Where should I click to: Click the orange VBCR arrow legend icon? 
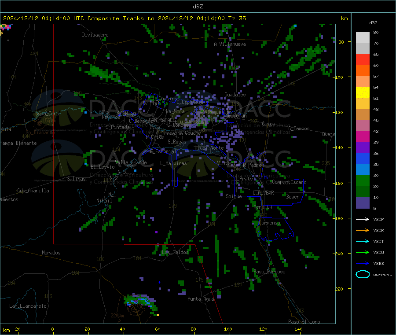(x=363, y=230)
